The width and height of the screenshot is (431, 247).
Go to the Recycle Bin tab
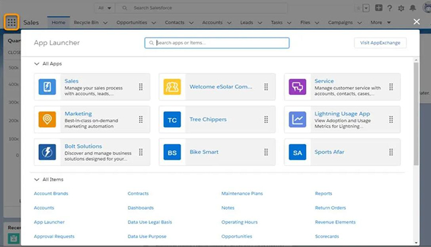pyautogui.click(x=86, y=22)
